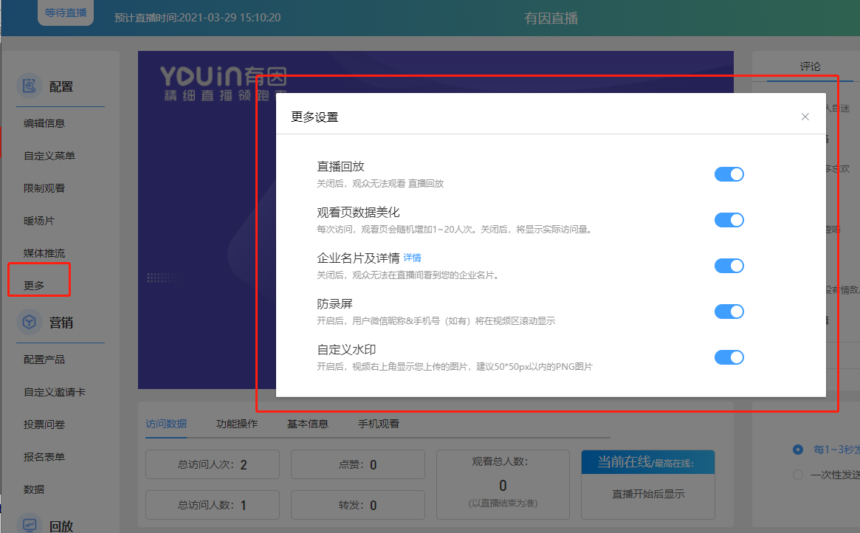The width and height of the screenshot is (860, 533).
Task: Click 更多 in the sidebar
Action: pyautogui.click(x=34, y=285)
